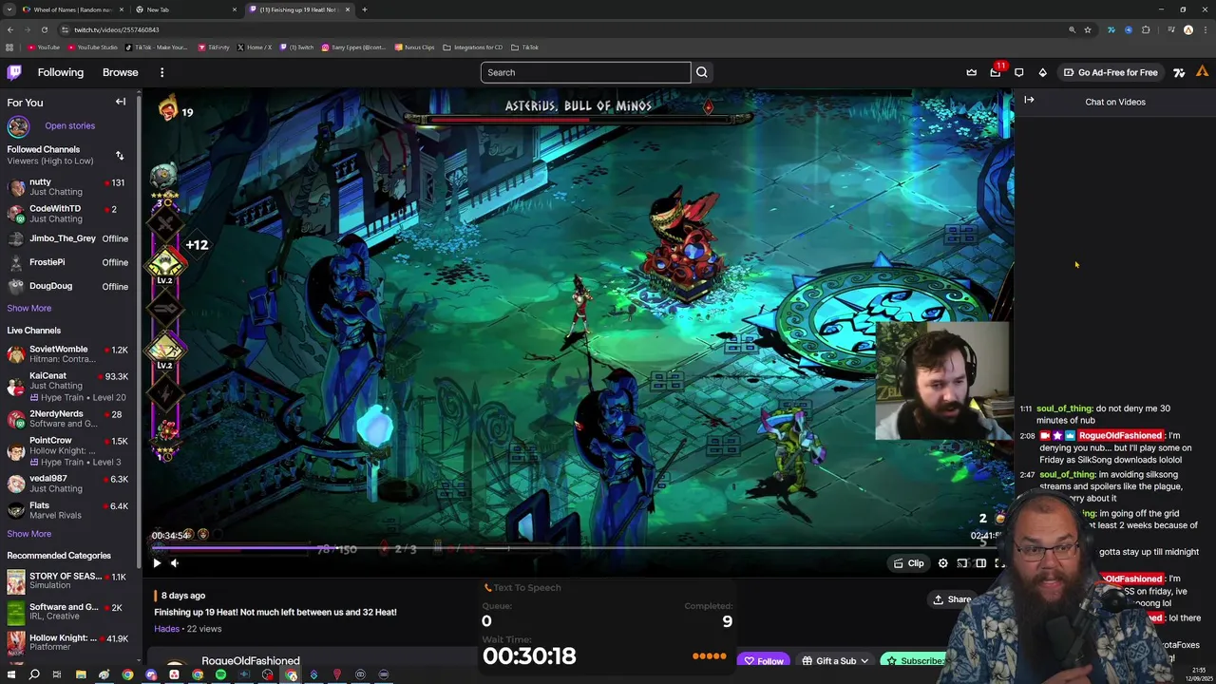1216x684 pixels.
Task: Follow RogueOldFashioned channel
Action: (x=764, y=661)
